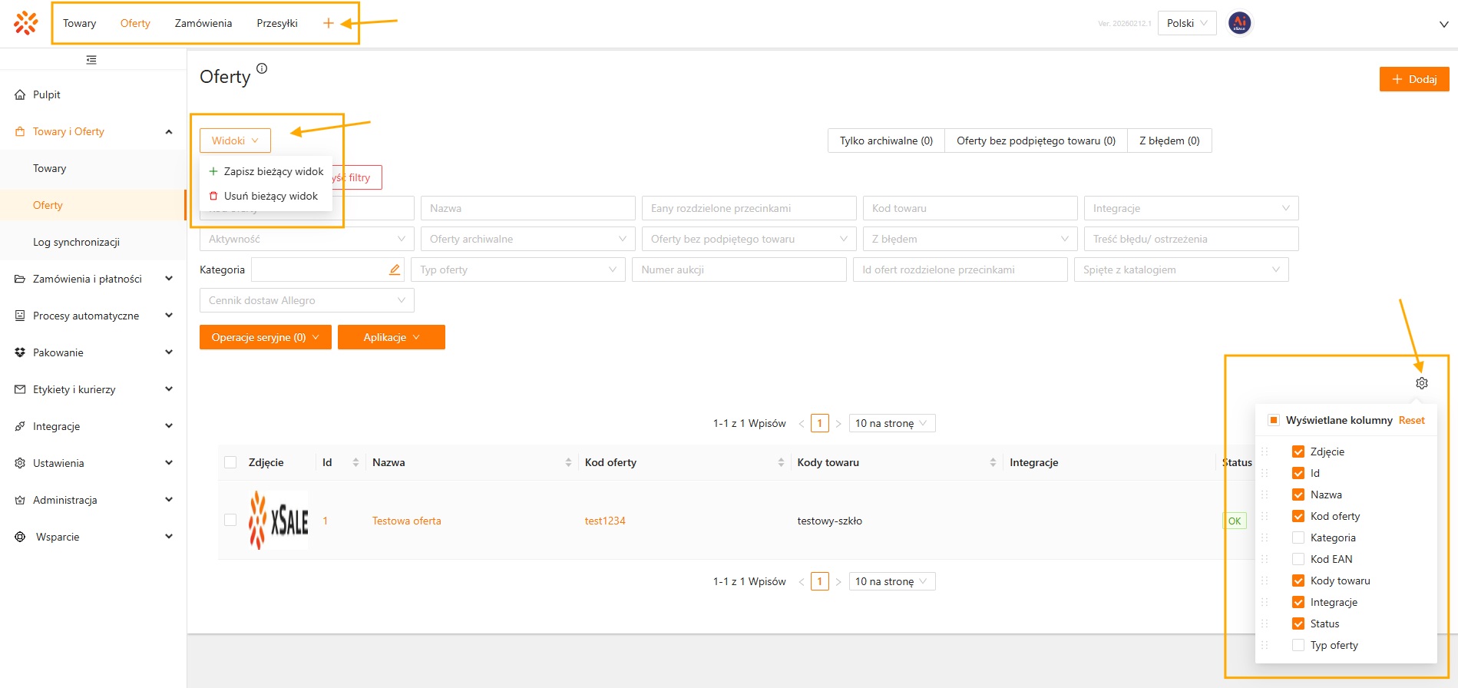This screenshot has height=688, width=1458.
Task: Open the Widoki dropdown
Action: tap(235, 141)
